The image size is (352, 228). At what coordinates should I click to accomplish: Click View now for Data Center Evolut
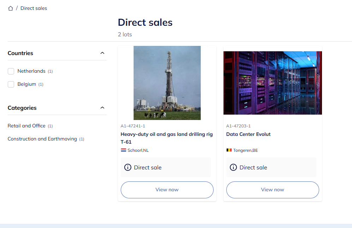[273, 190]
